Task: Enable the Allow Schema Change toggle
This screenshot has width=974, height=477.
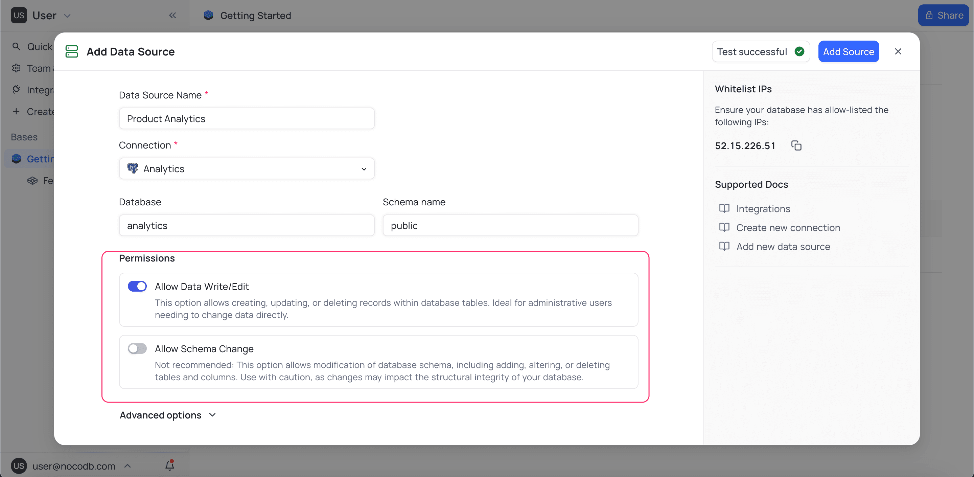Action: (x=137, y=348)
